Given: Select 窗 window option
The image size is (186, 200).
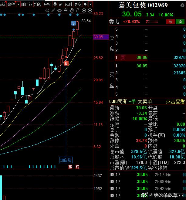Looking at the screenshot, I should (x=61, y=4).
